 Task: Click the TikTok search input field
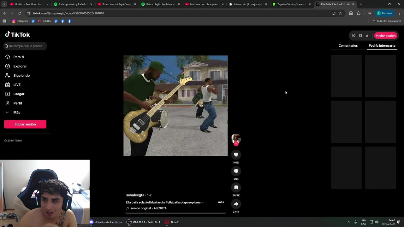(x=25, y=46)
